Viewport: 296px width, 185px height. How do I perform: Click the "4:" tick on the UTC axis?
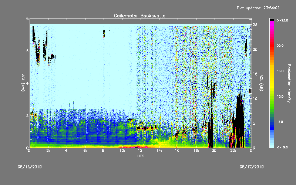pos(67,151)
